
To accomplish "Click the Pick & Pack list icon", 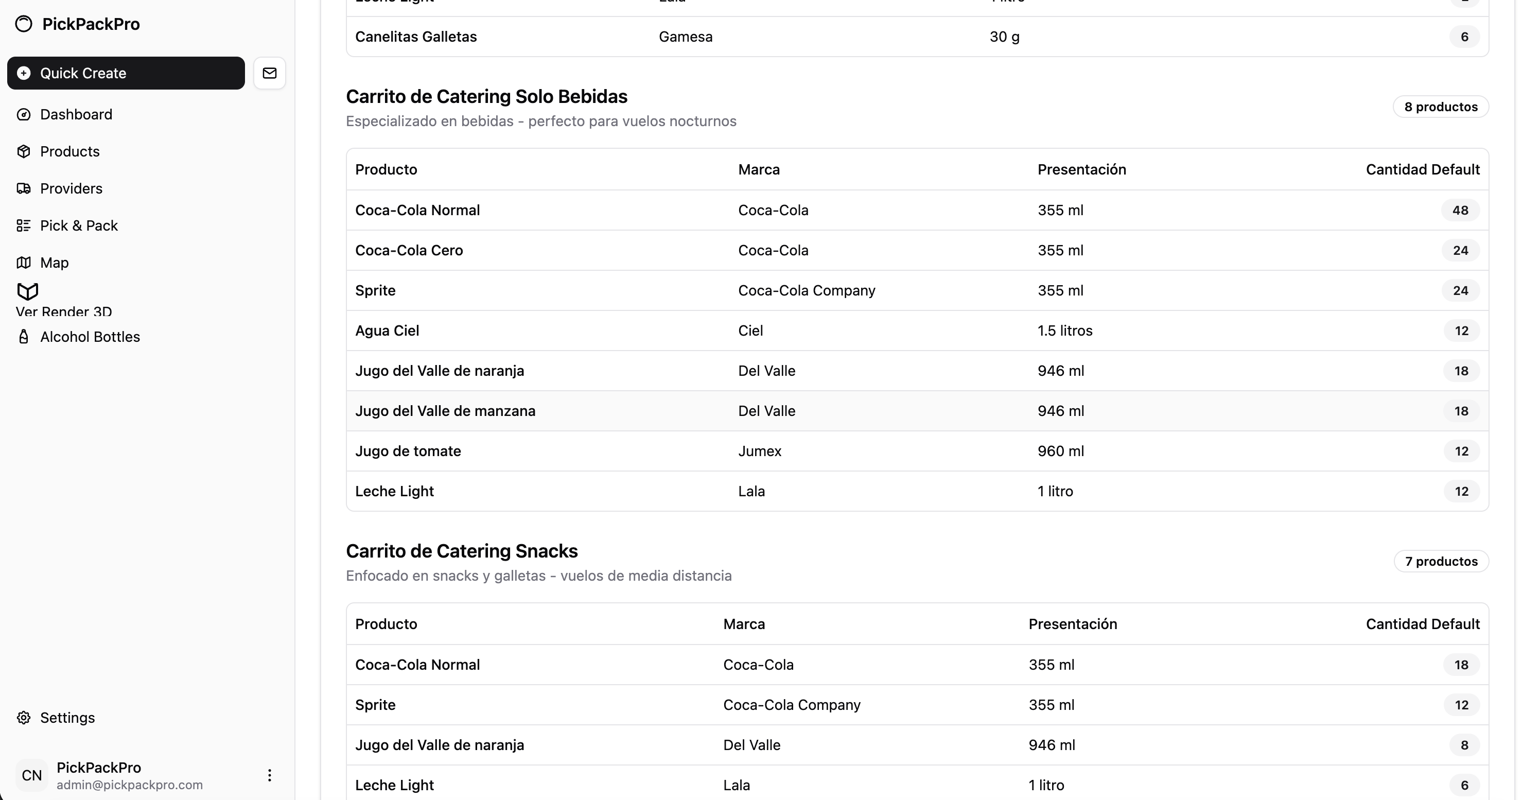I will pyautogui.click(x=24, y=225).
